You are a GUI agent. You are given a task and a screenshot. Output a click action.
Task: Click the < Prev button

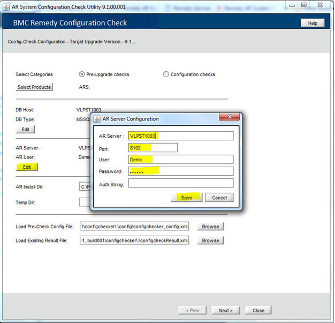tap(193, 310)
